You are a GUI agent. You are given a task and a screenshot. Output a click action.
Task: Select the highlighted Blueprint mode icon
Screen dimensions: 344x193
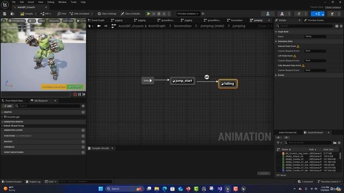point(317,14)
